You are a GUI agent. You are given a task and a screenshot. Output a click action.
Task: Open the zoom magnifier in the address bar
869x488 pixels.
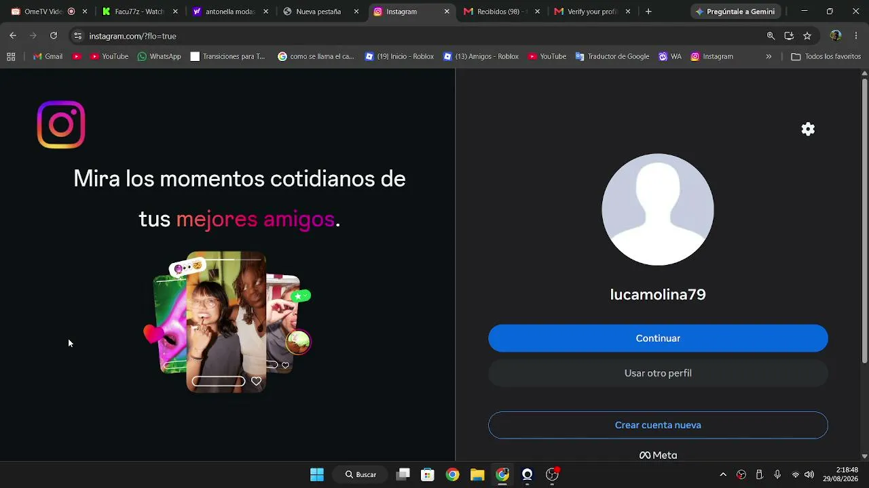[x=771, y=36]
